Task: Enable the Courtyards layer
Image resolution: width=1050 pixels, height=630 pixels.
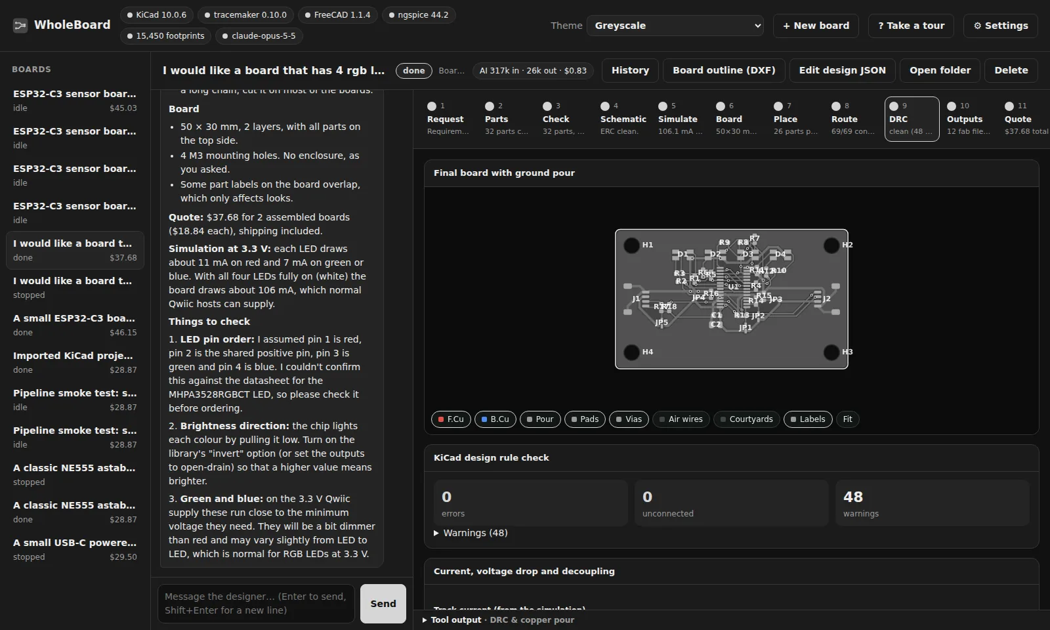Action: (747, 419)
